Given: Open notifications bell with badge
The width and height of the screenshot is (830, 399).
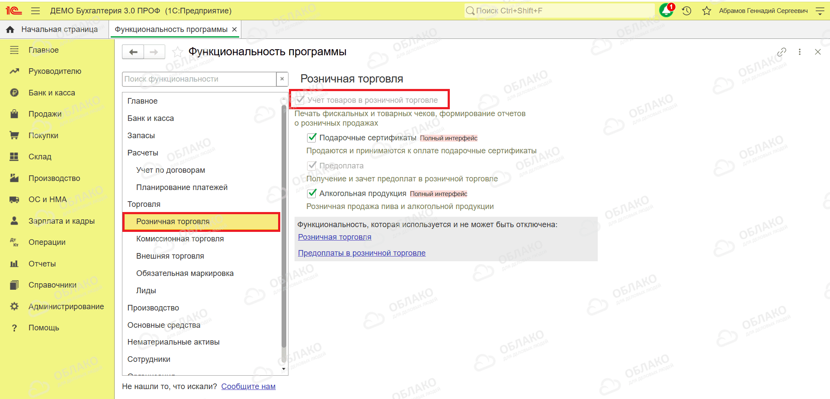Looking at the screenshot, I should point(667,10).
